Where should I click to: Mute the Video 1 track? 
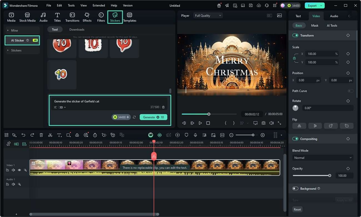[13, 170]
